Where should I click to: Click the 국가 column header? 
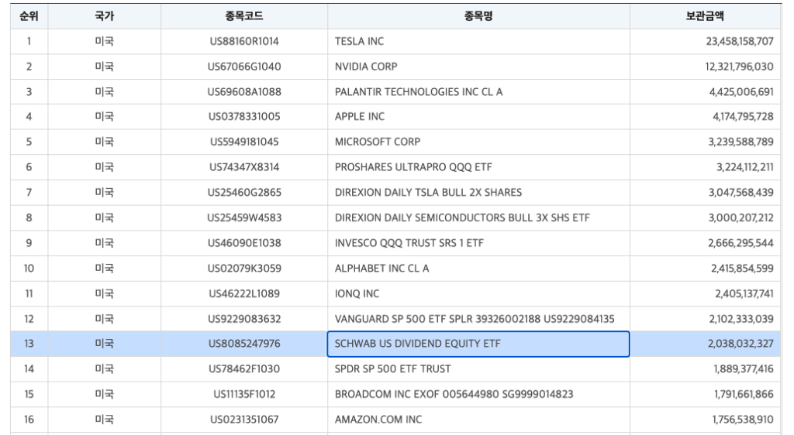click(105, 16)
